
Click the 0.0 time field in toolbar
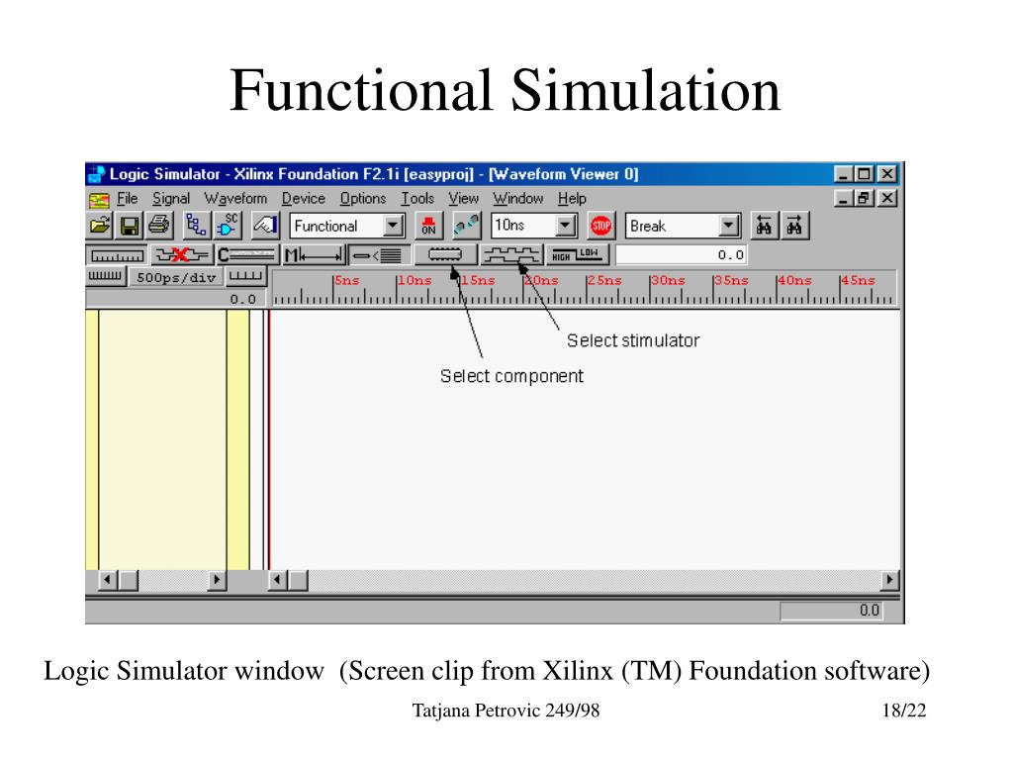[x=681, y=255]
